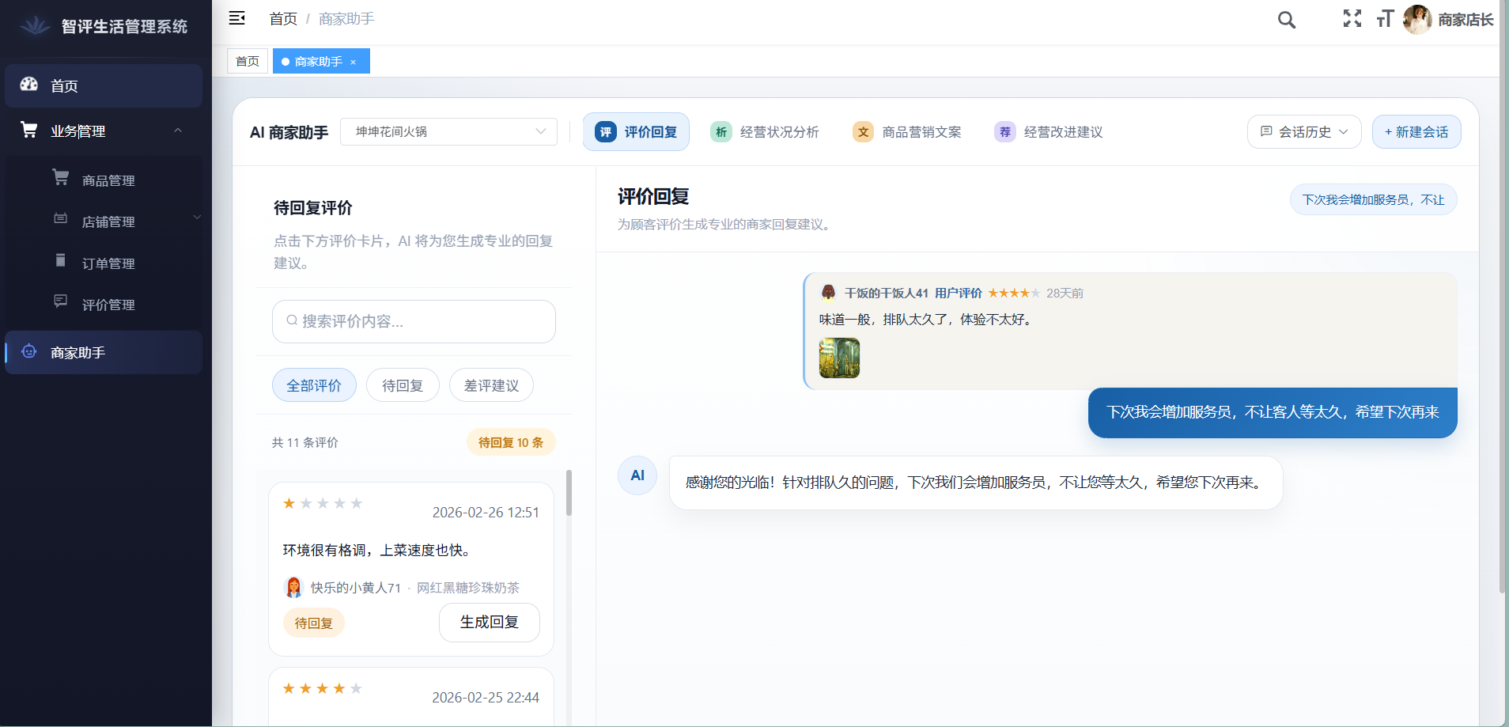Click the font size (tT) icon
Screen dimensions: 1509x727
[x=1385, y=20]
